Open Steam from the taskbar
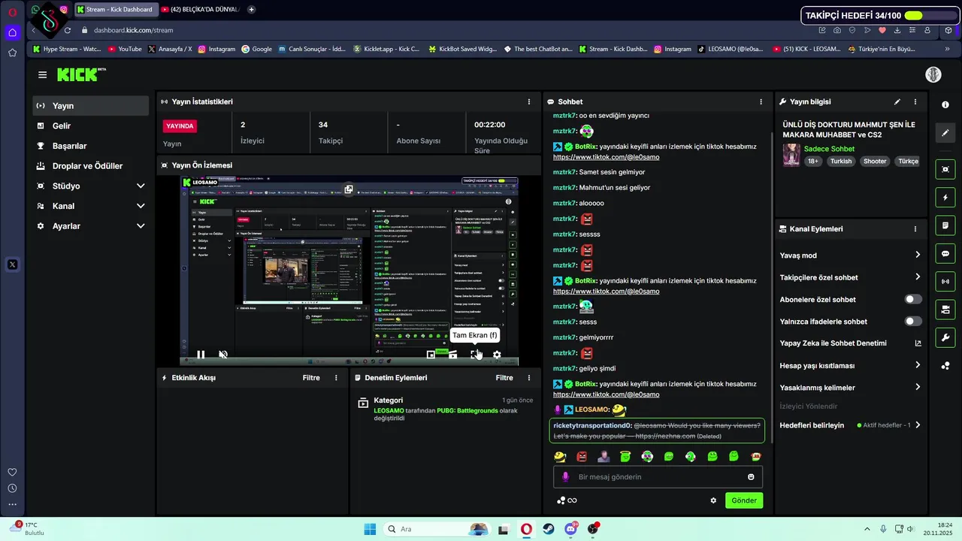This screenshot has width=962, height=541. coord(549,529)
